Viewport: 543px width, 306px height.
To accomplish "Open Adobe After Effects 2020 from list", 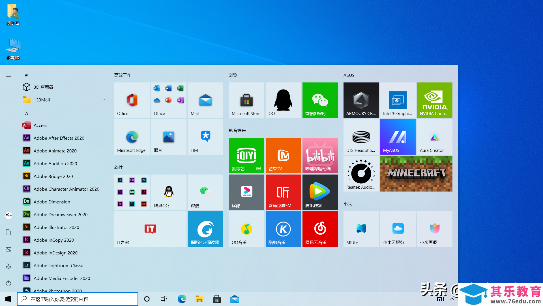I will tap(59, 138).
